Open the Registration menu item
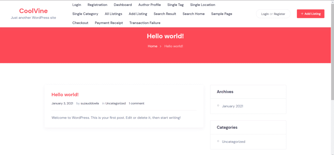The image size is (334, 155). (97, 5)
